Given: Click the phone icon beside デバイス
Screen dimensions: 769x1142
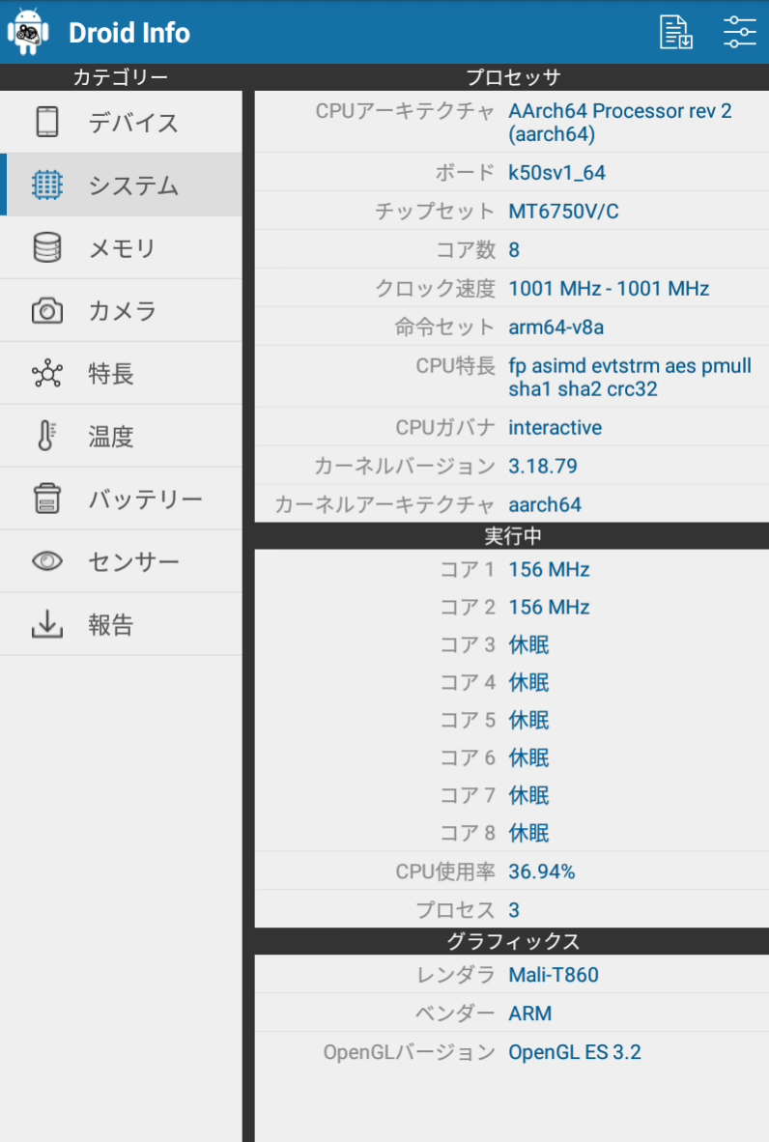Looking at the screenshot, I should pos(47,122).
